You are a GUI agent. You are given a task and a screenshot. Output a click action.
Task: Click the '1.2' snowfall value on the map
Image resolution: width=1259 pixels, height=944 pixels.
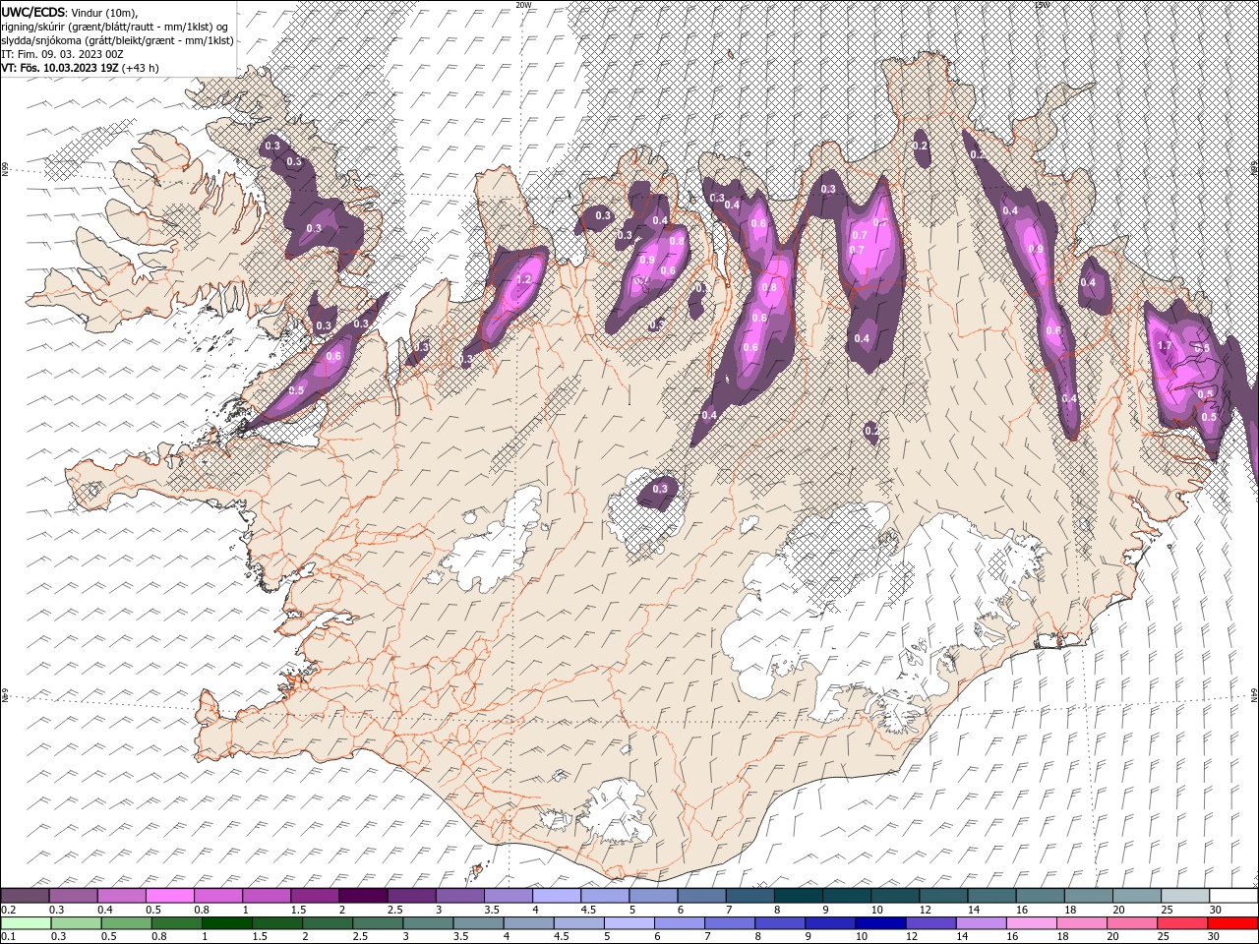click(523, 280)
